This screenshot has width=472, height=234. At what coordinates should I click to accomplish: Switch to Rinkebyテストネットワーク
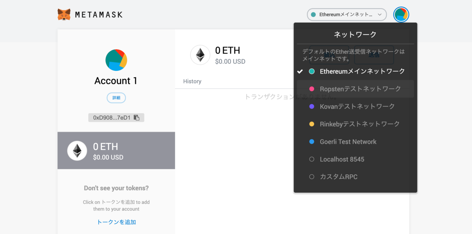pos(356,124)
